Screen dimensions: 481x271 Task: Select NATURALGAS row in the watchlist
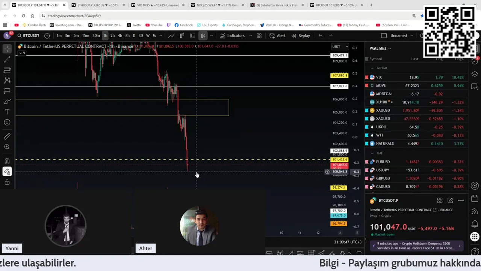pyautogui.click(x=416, y=143)
